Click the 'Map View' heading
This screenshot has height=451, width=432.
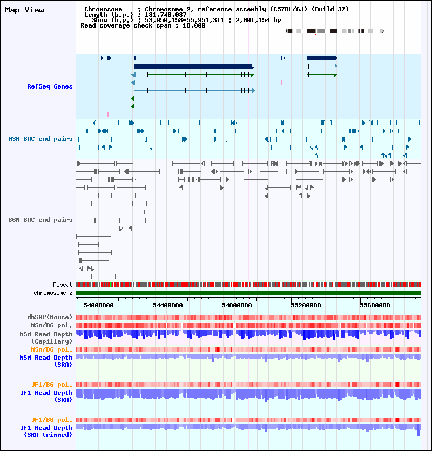pos(24,10)
